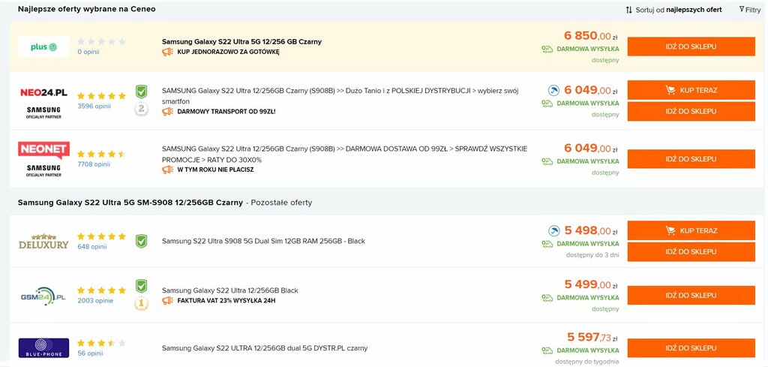Viewport: 768px width, 367px height.
Task: Go to NEONET shop via IDŹ DO SKLEPU
Action: [x=691, y=159]
